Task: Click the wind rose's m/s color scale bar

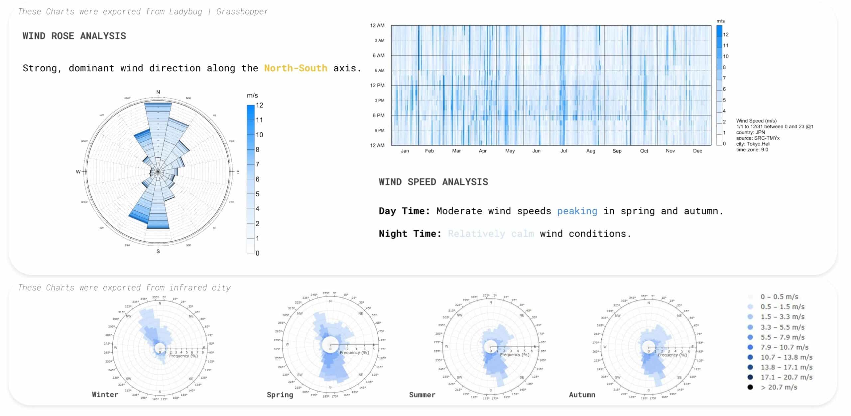Action: 250,179
